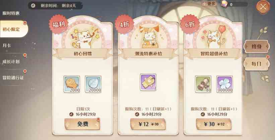This screenshot has width=275, height=140.
Task: Open the 月卡 tab
Action: click(x=7, y=46)
